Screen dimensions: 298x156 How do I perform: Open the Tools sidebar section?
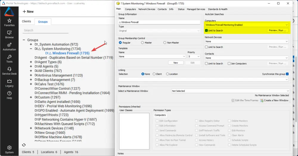[x=9, y=59]
